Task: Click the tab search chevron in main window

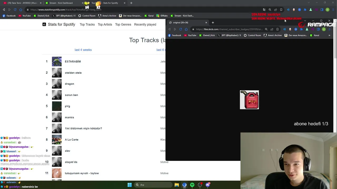Action: coord(309,3)
